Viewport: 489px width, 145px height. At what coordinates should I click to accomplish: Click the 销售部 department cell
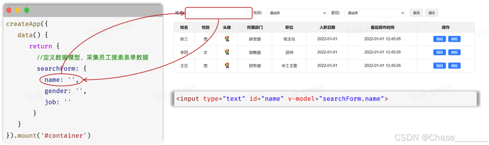click(255, 52)
